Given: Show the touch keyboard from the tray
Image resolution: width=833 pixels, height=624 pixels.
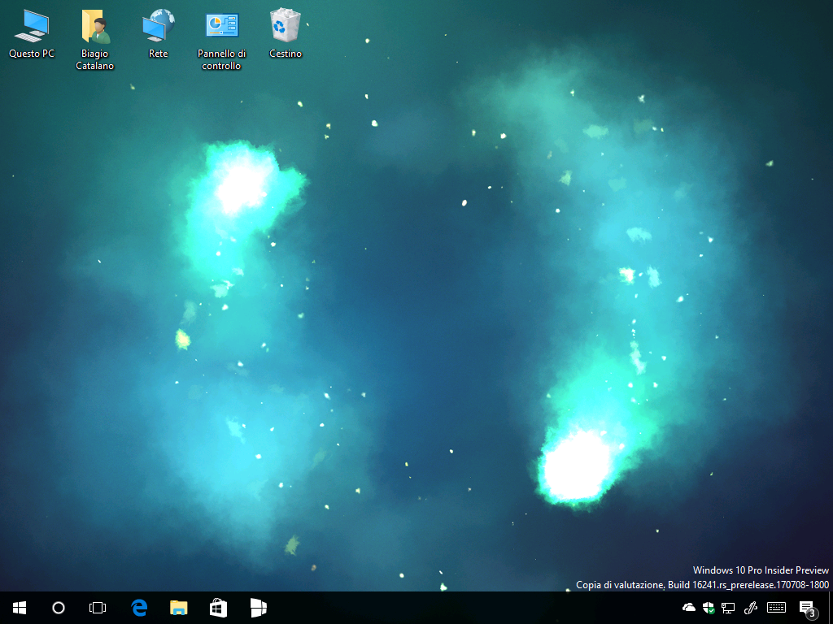Looking at the screenshot, I should [777, 608].
